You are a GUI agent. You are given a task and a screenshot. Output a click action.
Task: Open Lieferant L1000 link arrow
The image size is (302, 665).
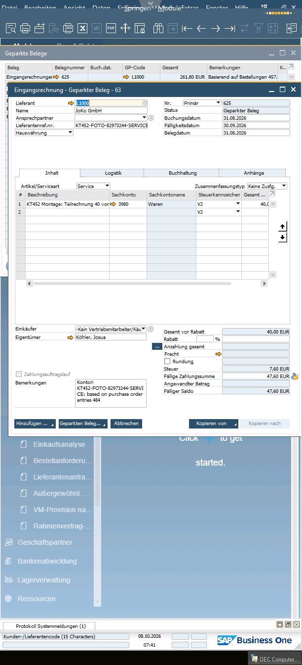point(71,103)
